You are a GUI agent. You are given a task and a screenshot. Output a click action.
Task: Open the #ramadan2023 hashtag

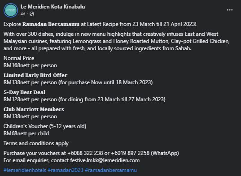(x=66, y=170)
